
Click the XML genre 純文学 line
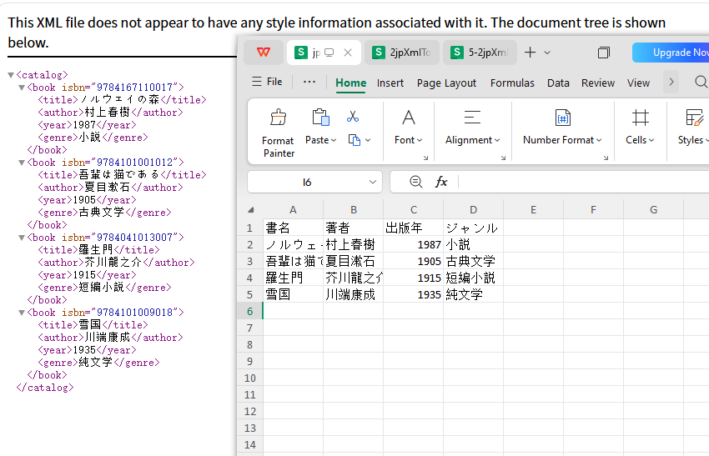pyautogui.click(x=98, y=363)
